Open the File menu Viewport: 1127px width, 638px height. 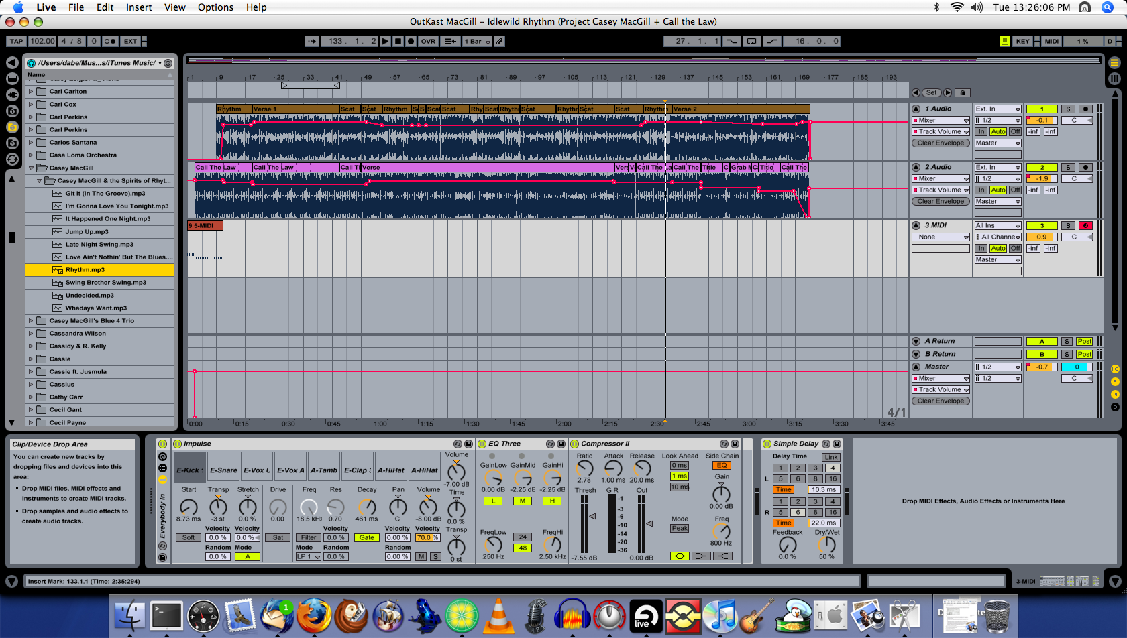[x=76, y=7]
